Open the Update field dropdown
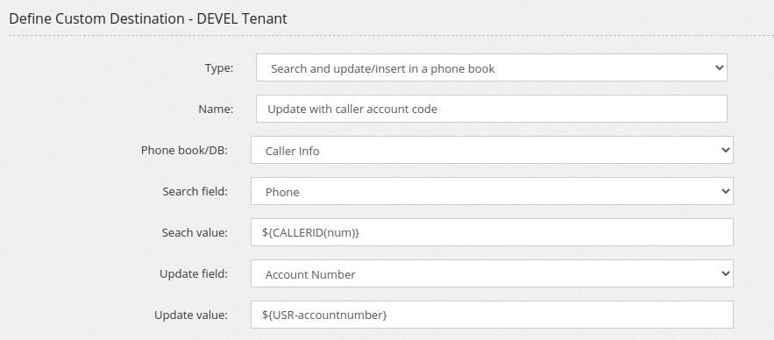 pos(492,273)
